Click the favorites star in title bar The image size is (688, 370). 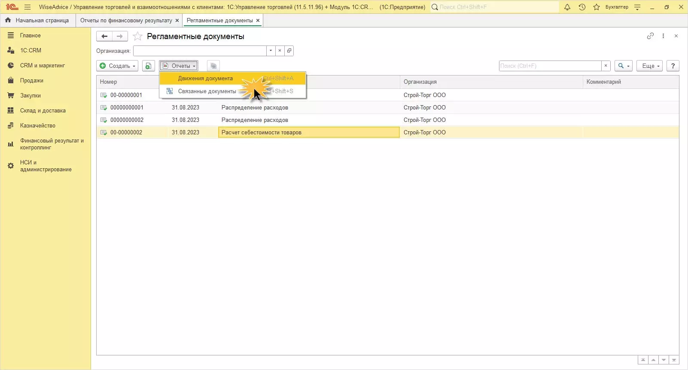597,7
